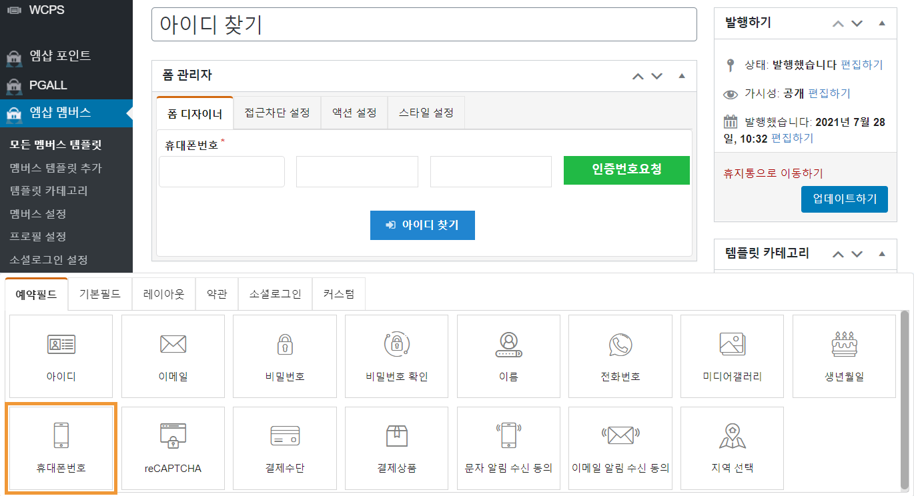This screenshot has width=914, height=496.
Task: Click the 아이디 찾기 title field
Action: tap(424, 25)
